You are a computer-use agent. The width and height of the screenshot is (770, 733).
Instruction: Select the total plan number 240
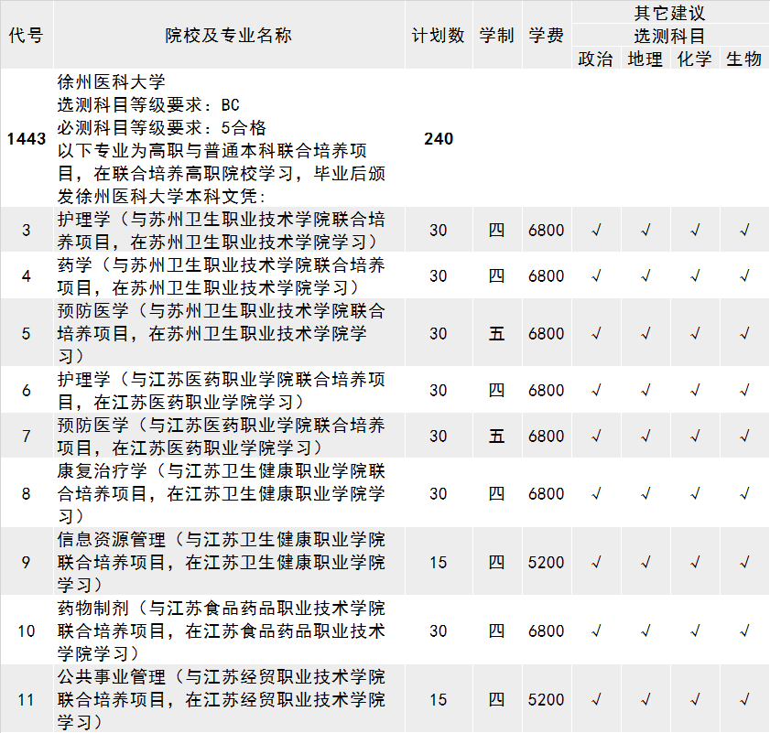(439, 139)
